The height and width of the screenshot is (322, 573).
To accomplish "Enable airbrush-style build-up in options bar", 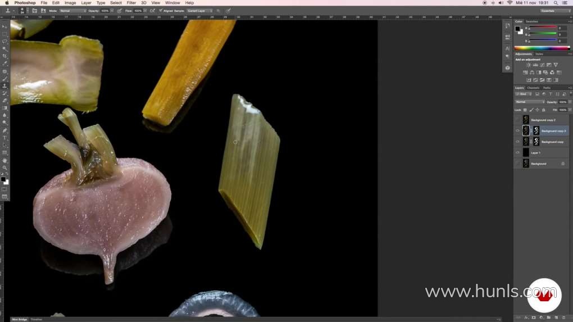I will (x=152, y=11).
